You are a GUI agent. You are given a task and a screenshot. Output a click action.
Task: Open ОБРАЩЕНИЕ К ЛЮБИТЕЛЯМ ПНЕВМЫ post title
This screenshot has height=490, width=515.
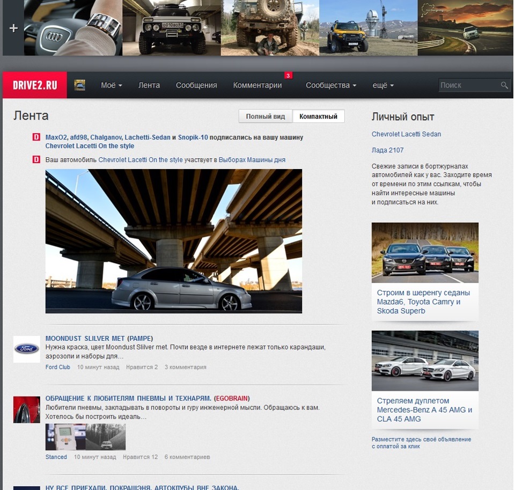(x=128, y=398)
